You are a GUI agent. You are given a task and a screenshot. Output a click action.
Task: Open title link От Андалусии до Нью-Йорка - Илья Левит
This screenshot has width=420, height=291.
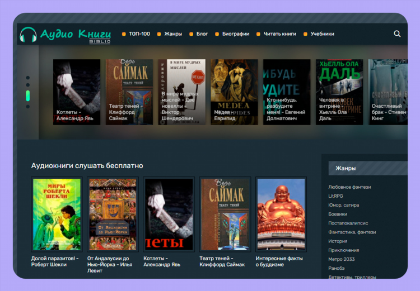tap(110, 264)
